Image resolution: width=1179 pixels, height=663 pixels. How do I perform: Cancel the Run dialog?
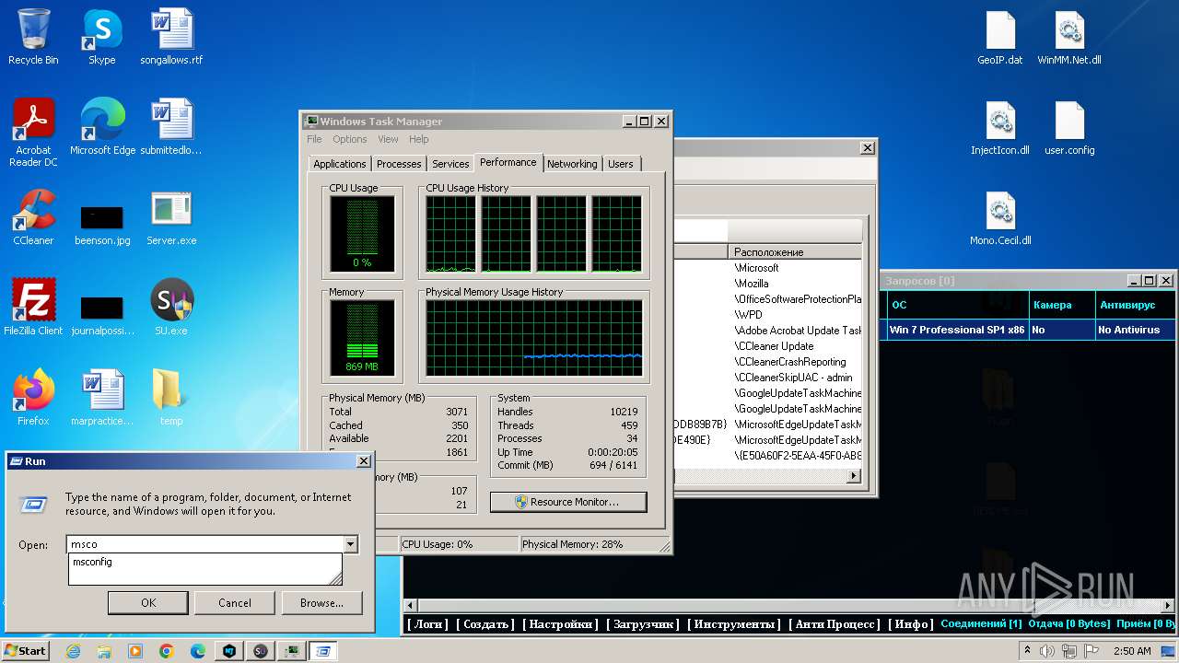click(235, 603)
